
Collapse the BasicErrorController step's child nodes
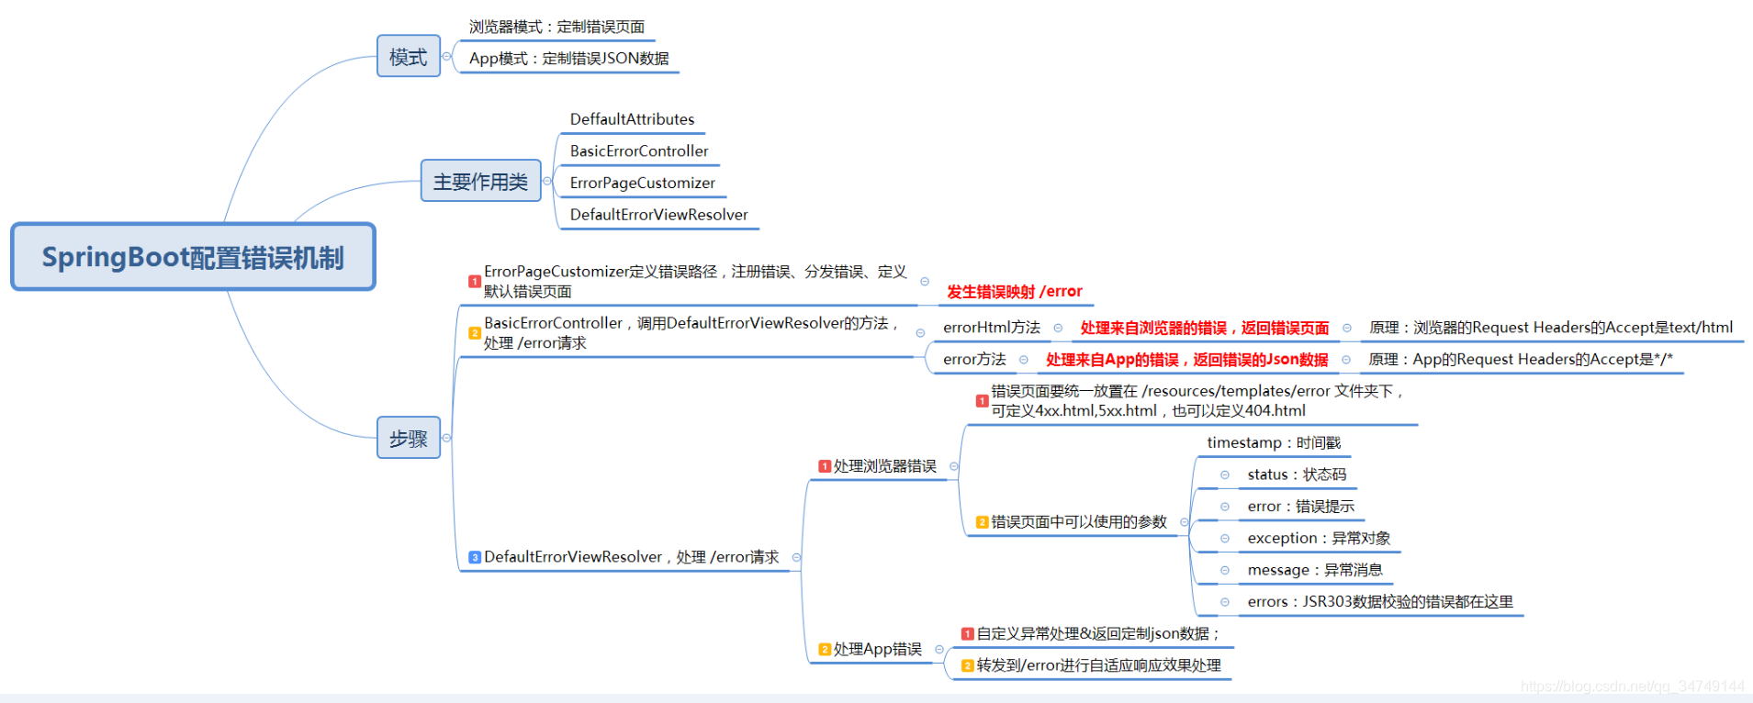click(920, 333)
